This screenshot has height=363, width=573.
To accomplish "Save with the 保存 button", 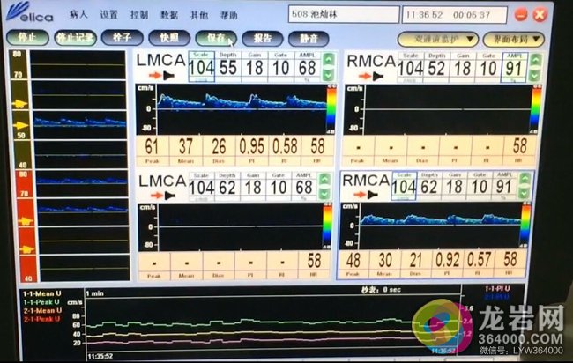I will [x=216, y=38].
